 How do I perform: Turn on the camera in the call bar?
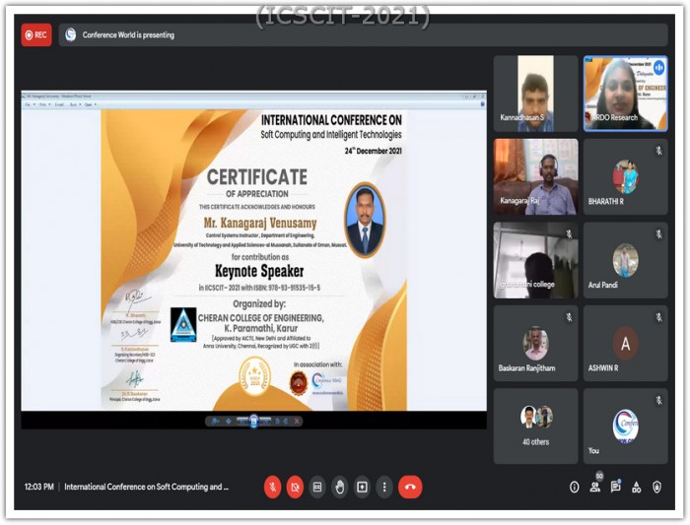point(295,487)
